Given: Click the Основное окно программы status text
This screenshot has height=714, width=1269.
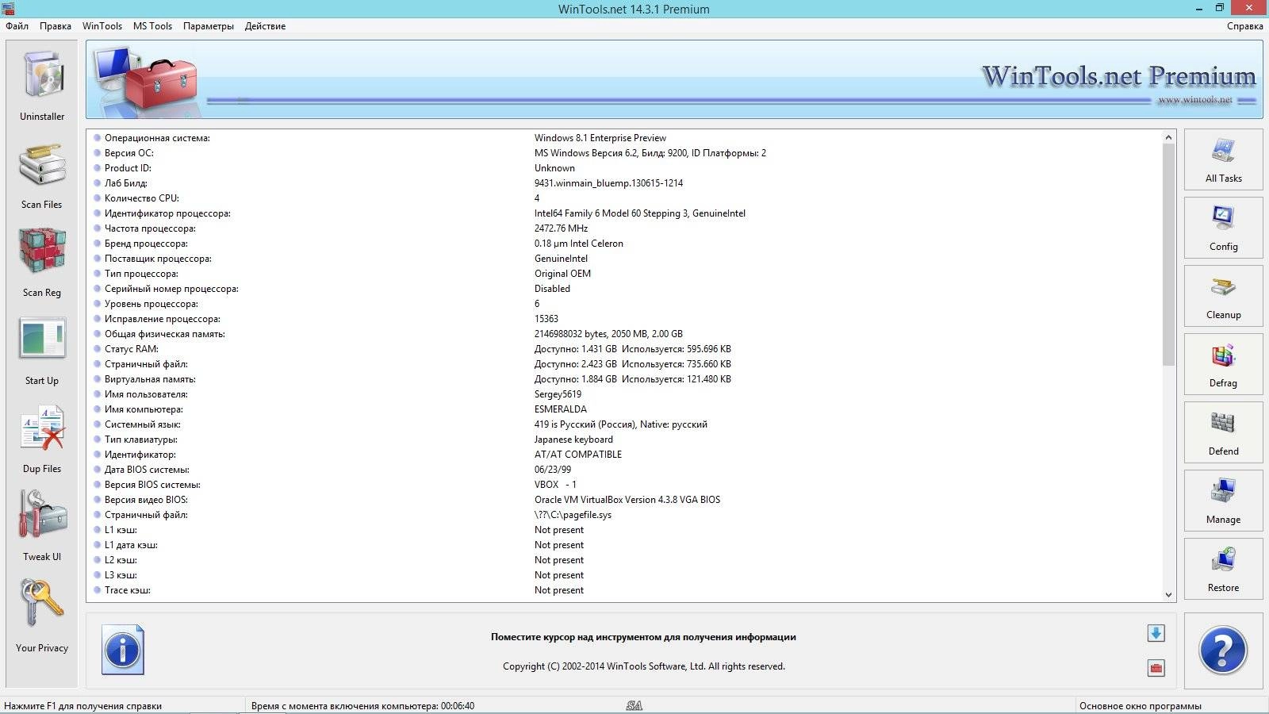Looking at the screenshot, I should click(x=1140, y=706).
